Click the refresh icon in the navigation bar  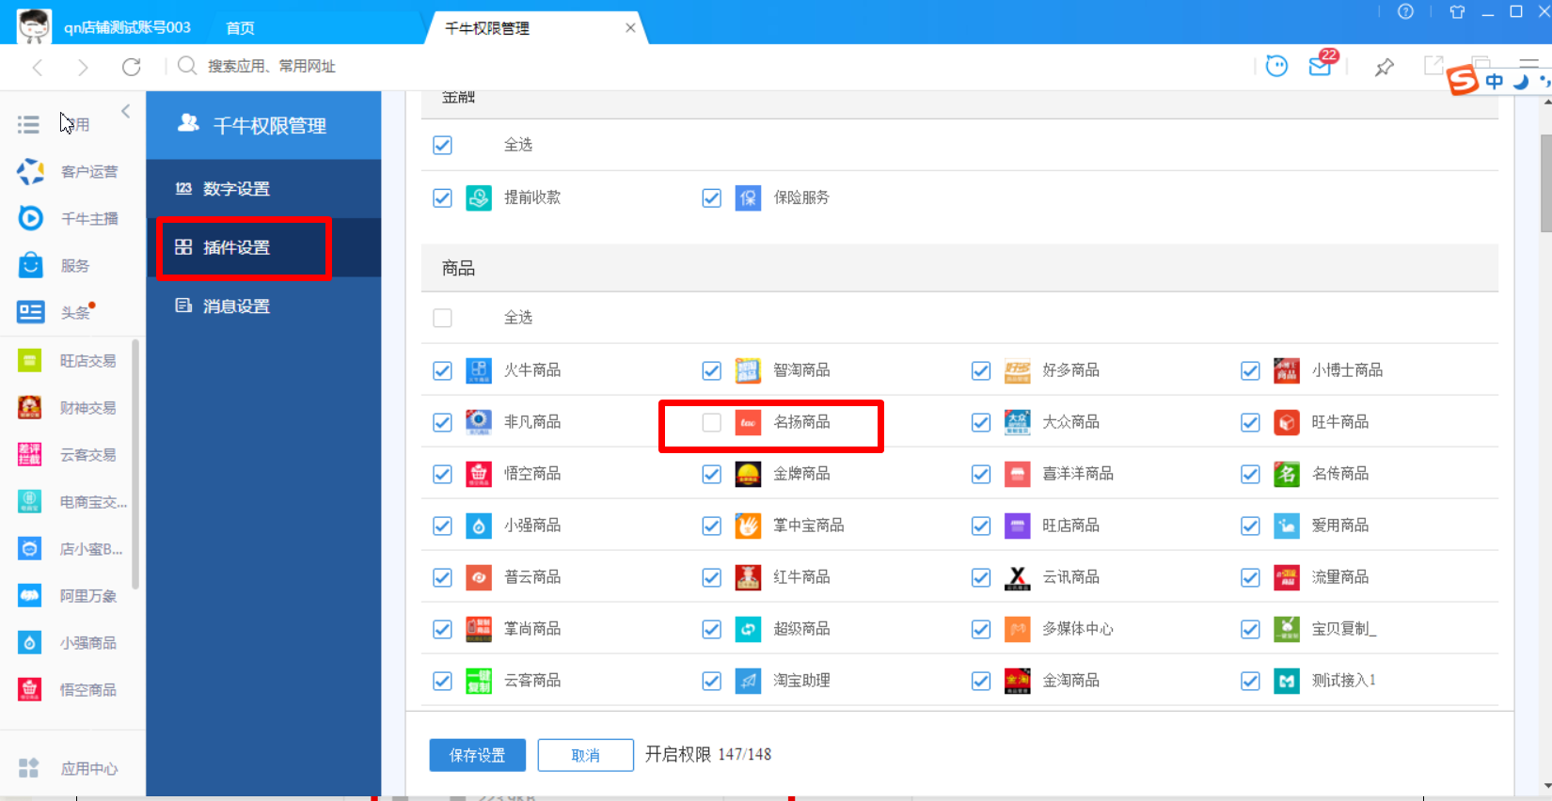click(x=132, y=67)
